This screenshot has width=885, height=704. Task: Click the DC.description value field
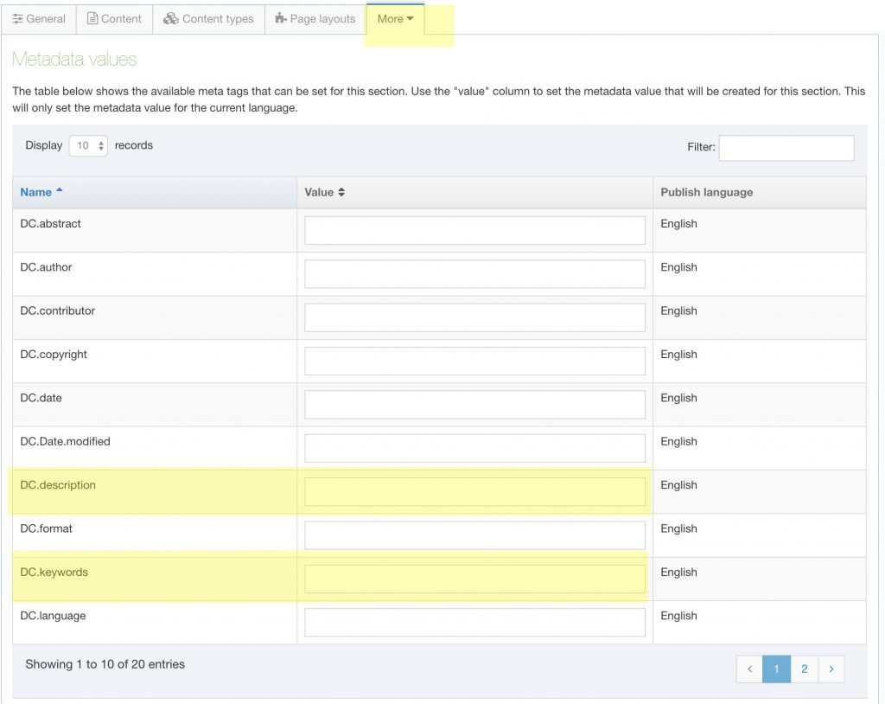474,490
